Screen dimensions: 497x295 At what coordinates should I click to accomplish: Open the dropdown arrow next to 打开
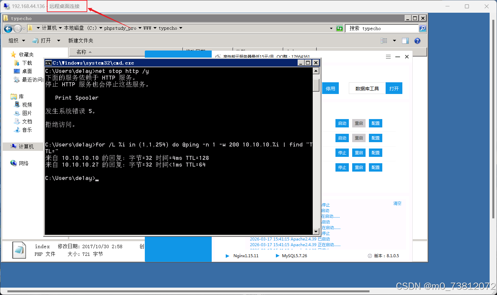(59, 41)
